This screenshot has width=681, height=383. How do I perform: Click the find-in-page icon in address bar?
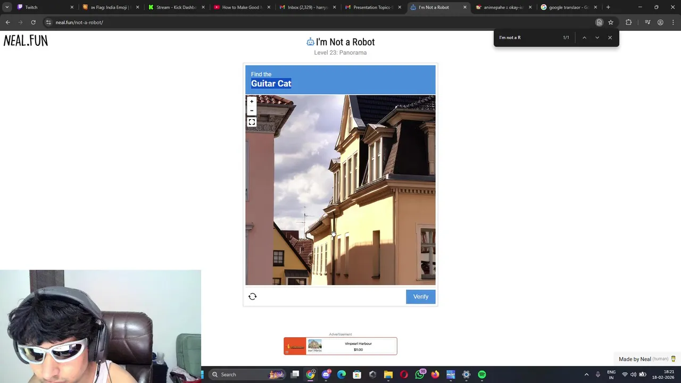click(599, 22)
